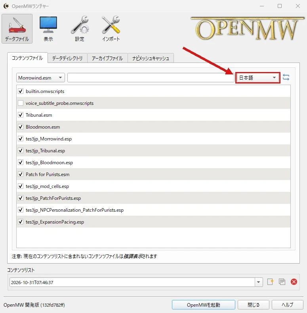Switch to コンテンツファイル tab
Viewport: 307px width, 313px height.
(27, 58)
